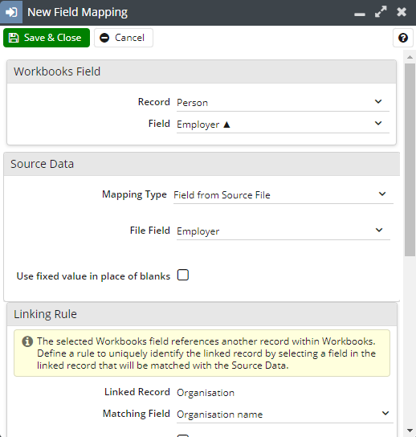
Task: Expand the Matching Field dropdown
Action: (285, 414)
